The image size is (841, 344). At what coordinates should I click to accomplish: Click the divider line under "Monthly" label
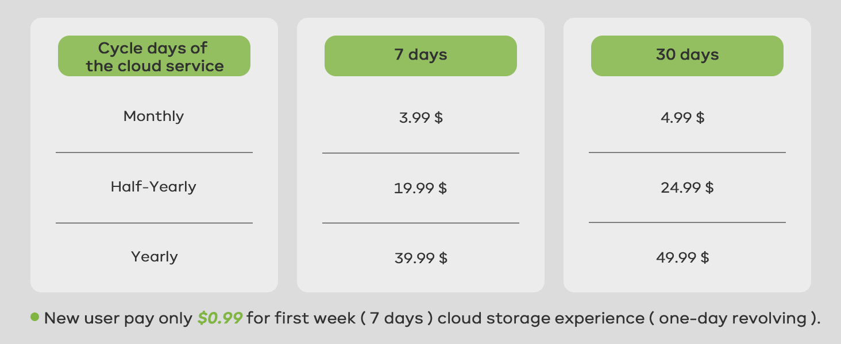click(154, 153)
